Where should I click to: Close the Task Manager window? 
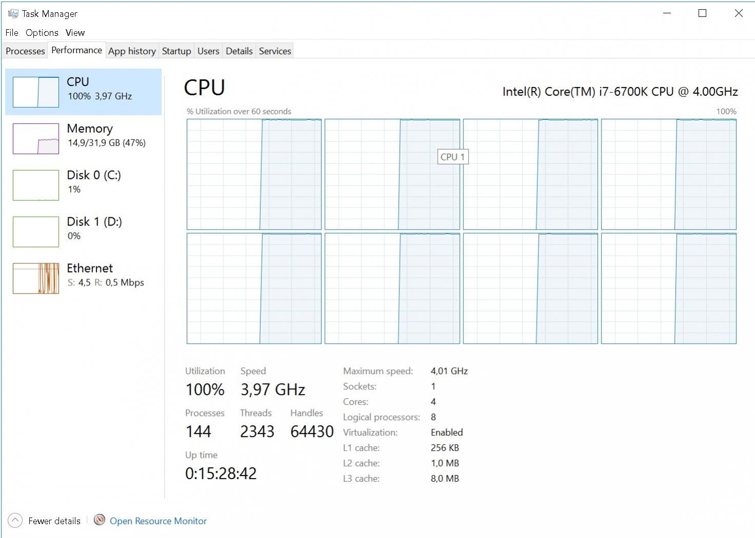tap(739, 13)
